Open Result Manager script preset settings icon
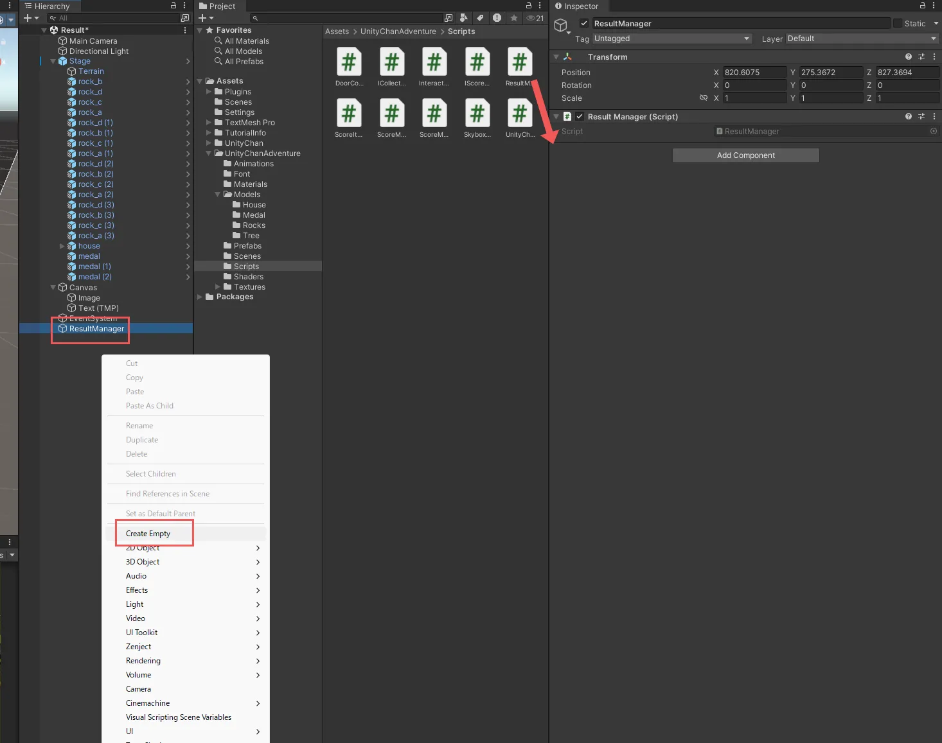 click(x=921, y=116)
